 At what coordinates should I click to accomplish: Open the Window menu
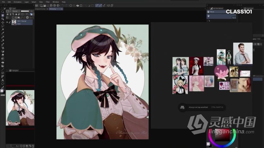tap(55, 2)
